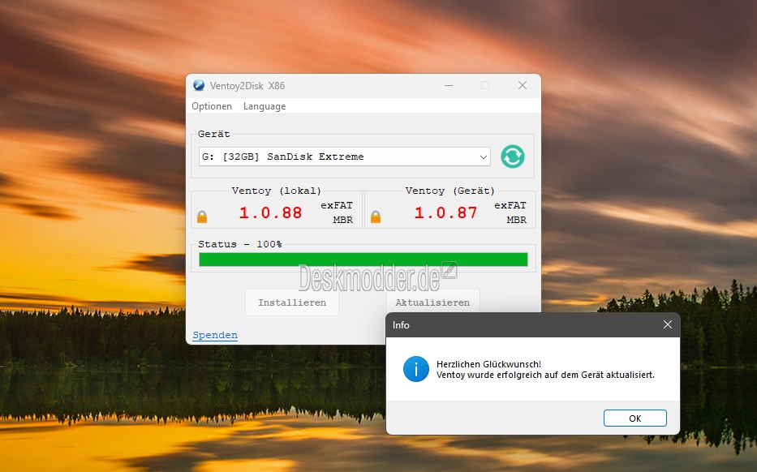Click the lock icon beside Ventoy (lokal)

(x=202, y=217)
